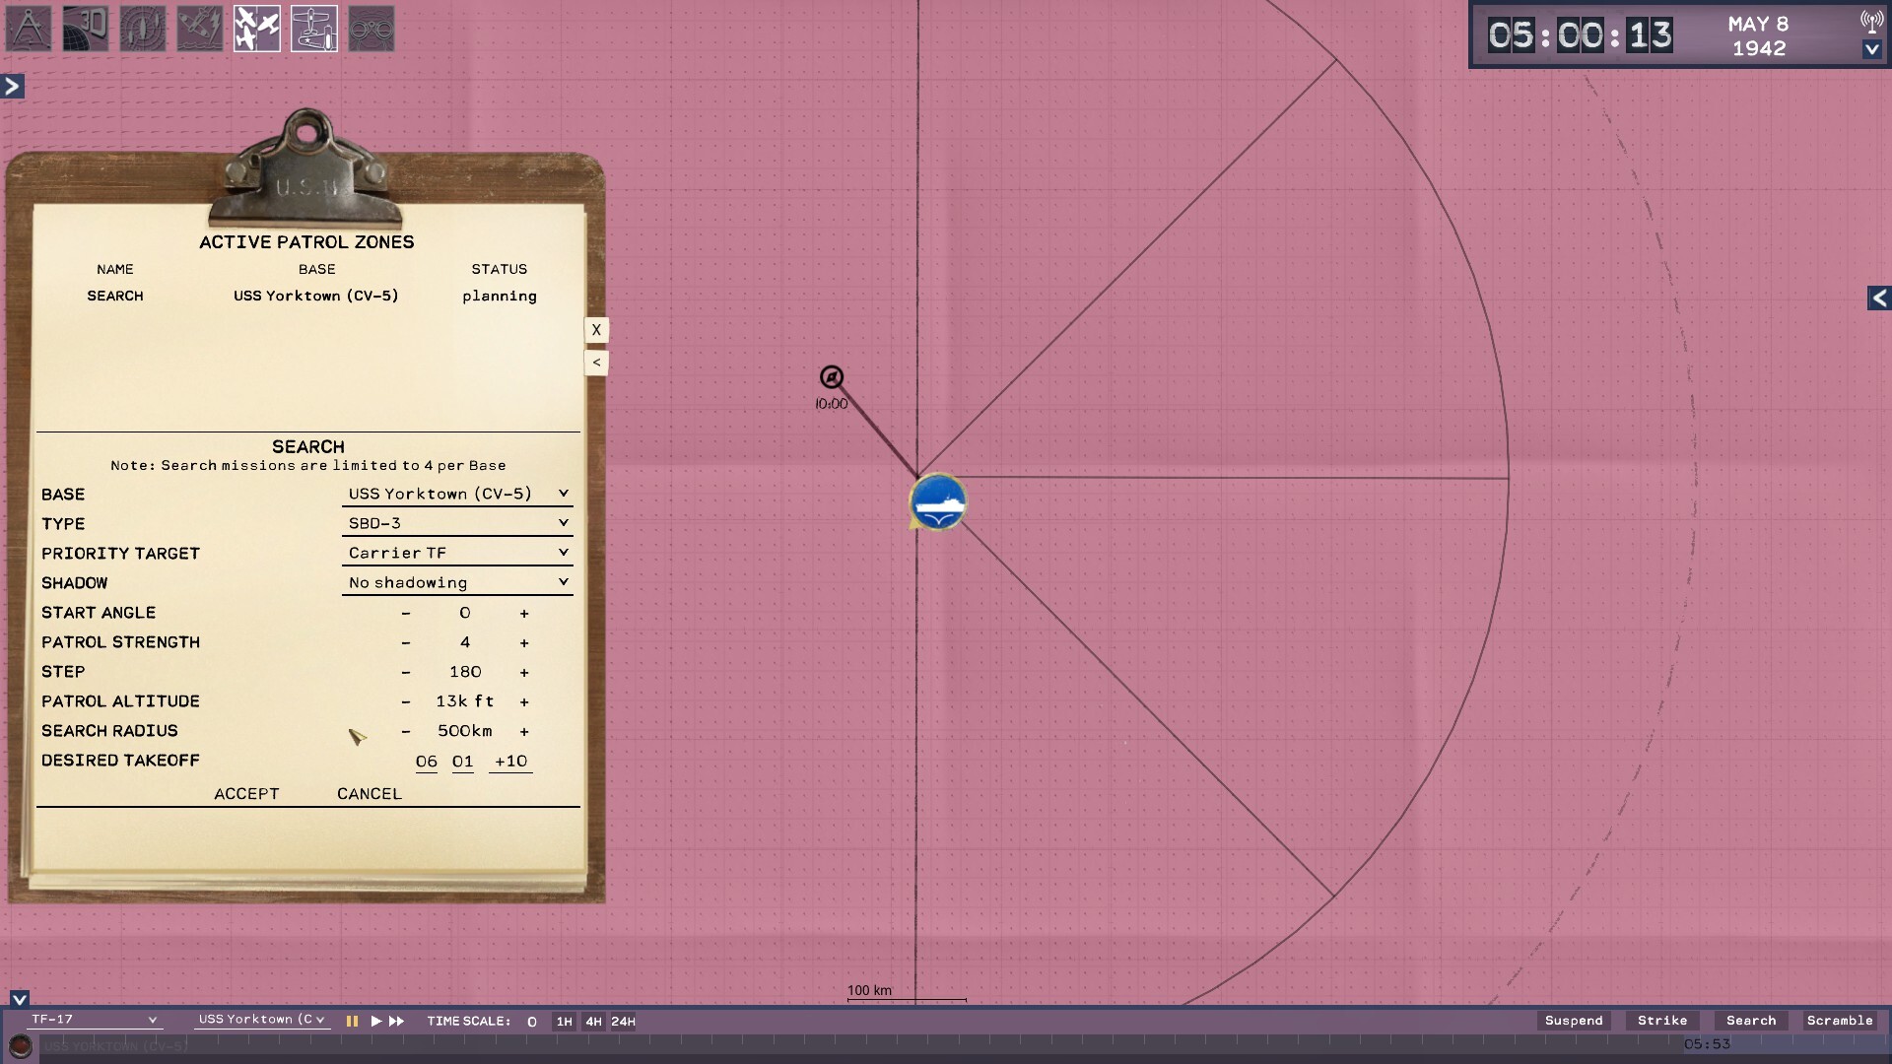The height and width of the screenshot is (1064, 1892).
Task: Decrease the START ANGLE value
Action: coord(405,613)
